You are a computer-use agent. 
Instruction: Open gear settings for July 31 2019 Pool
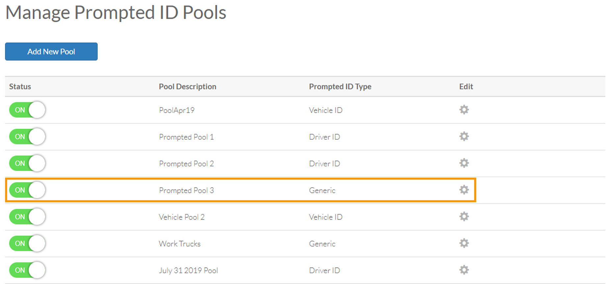[463, 270]
